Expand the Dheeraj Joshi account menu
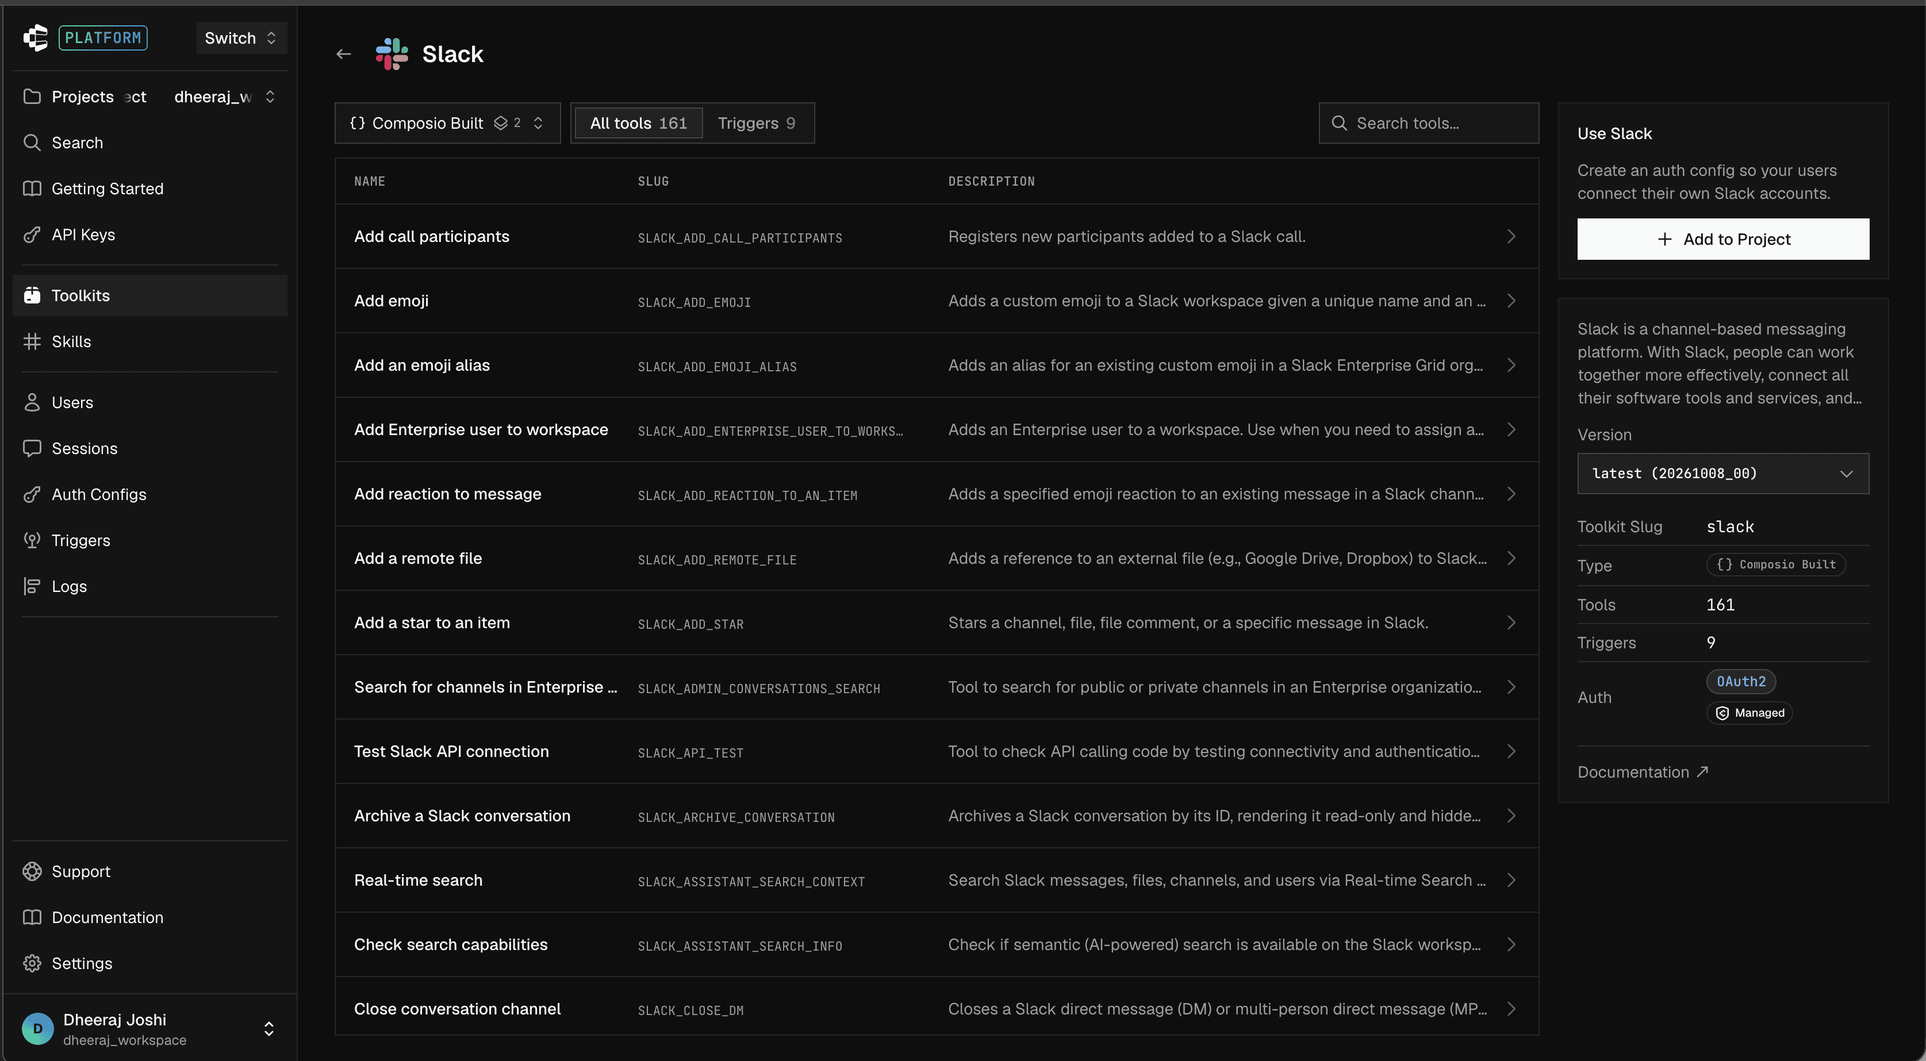The image size is (1926, 1061). coord(269,1029)
